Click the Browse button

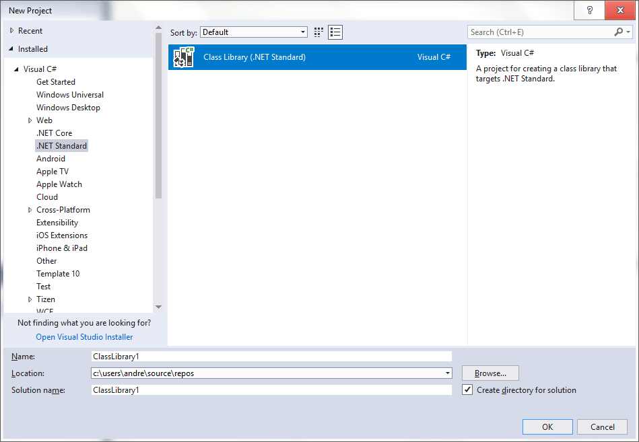(x=490, y=373)
